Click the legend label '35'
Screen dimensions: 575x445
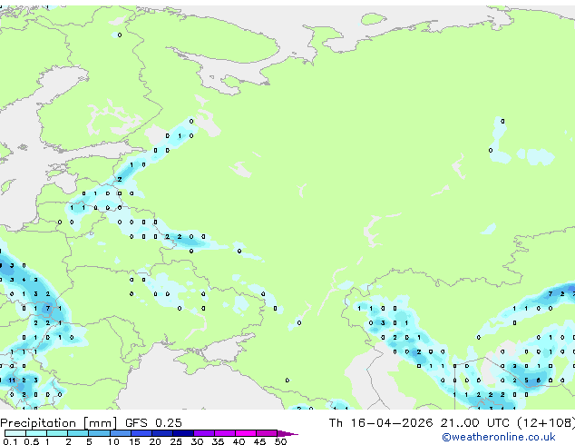click(x=218, y=441)
